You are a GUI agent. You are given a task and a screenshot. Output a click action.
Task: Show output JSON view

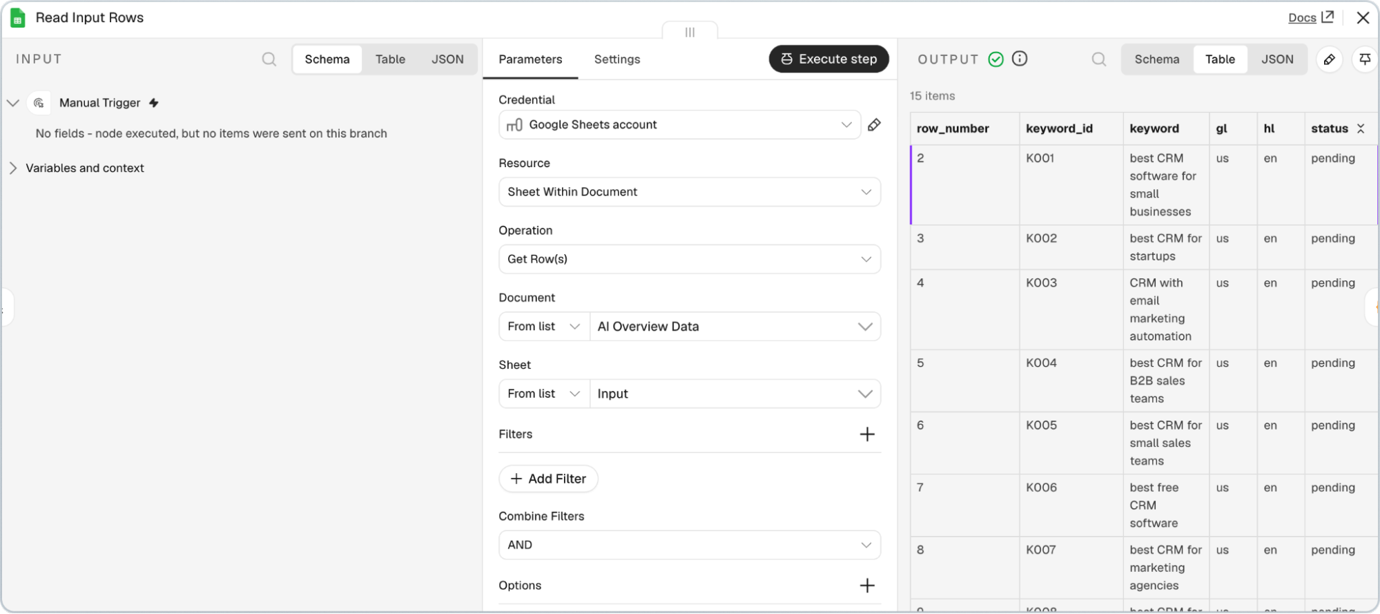click(1277, 59)
